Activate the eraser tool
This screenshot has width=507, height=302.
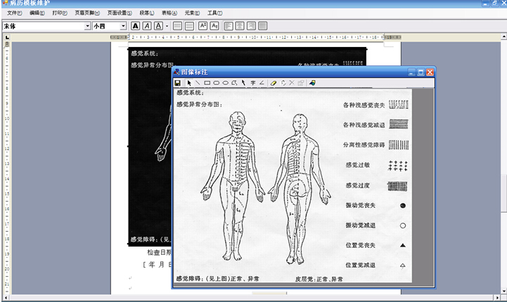pos(274,83)
